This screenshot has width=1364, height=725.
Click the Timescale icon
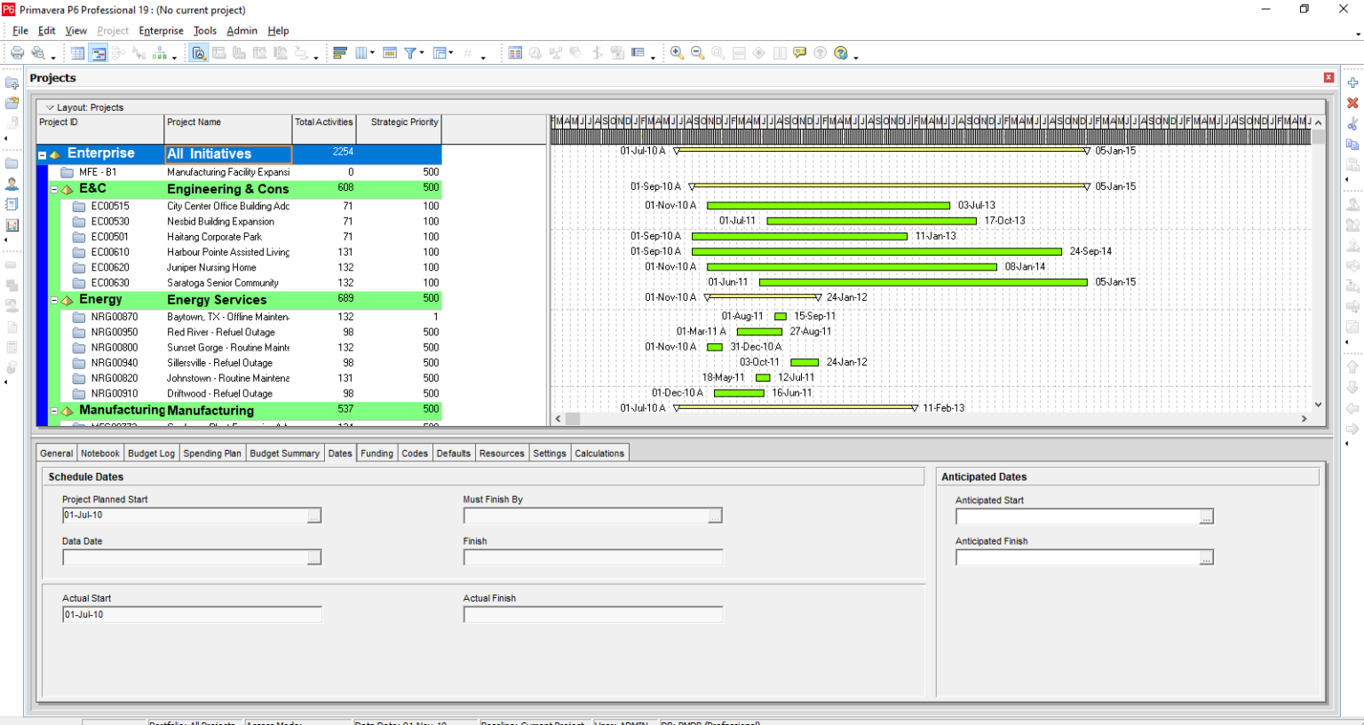point(390,53)
